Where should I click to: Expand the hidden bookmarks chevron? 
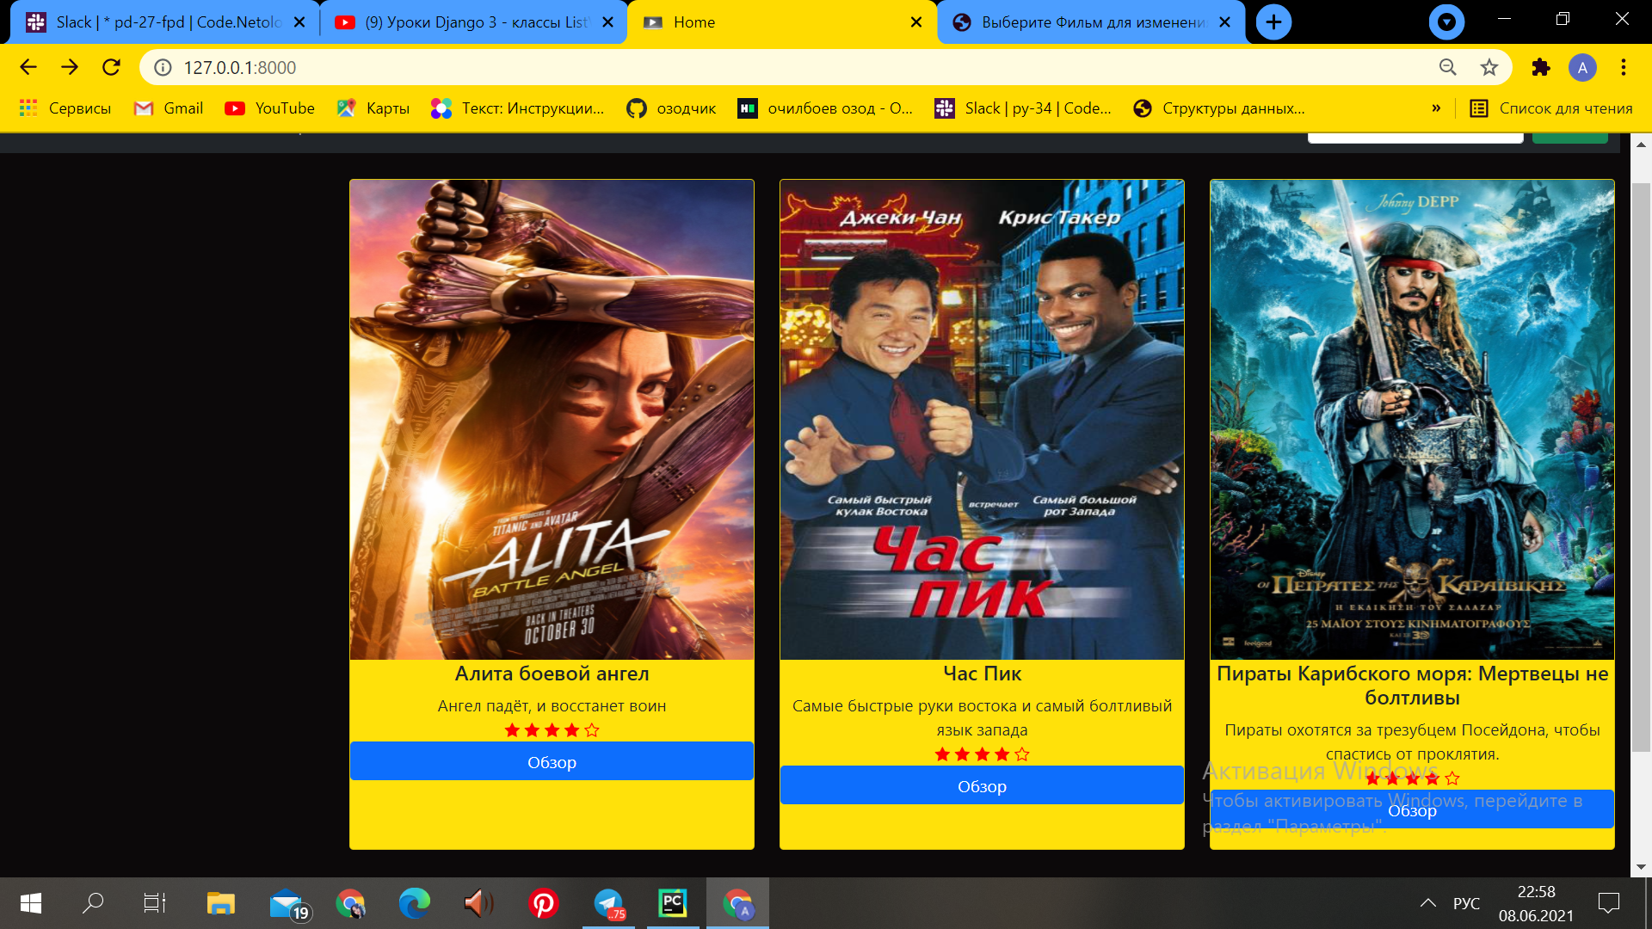coord(1436,108)
